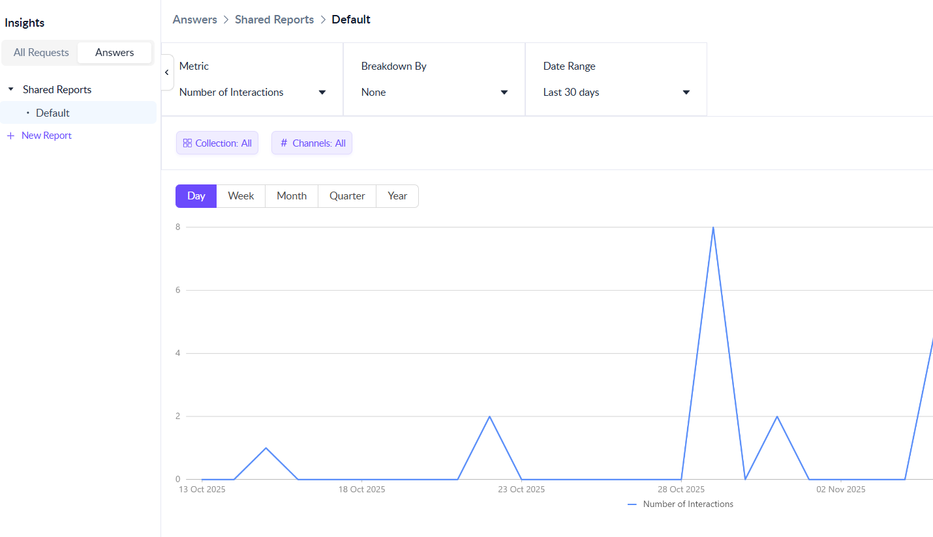Click the Answers breadcrumb link
The image size is (933, 537).
pos(194,20)
